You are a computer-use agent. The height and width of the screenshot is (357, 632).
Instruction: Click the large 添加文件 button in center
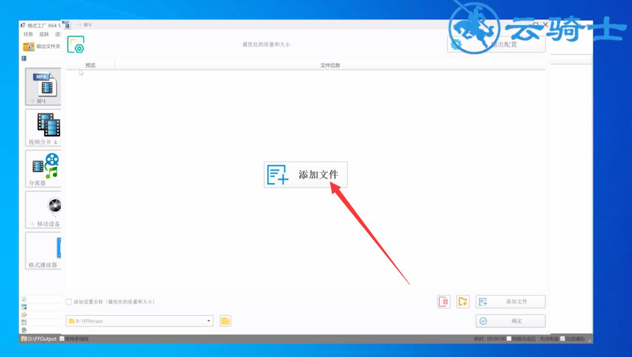[305, 174]
